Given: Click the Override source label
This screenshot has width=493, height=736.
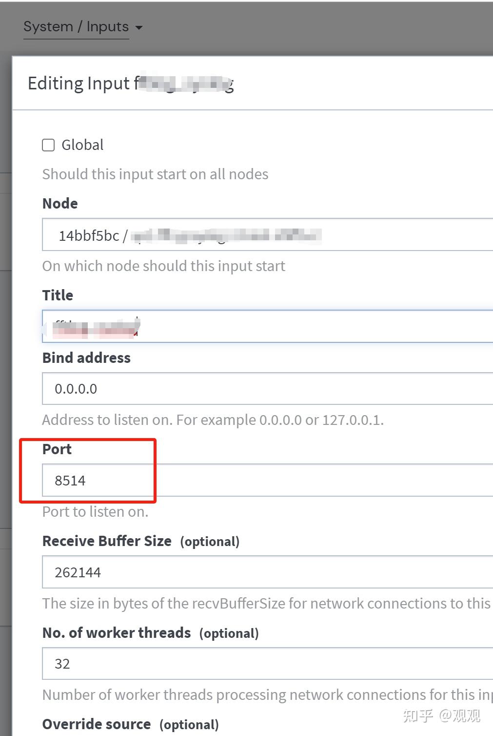Looking at the screenshot, I should click(x=97, y=724).
